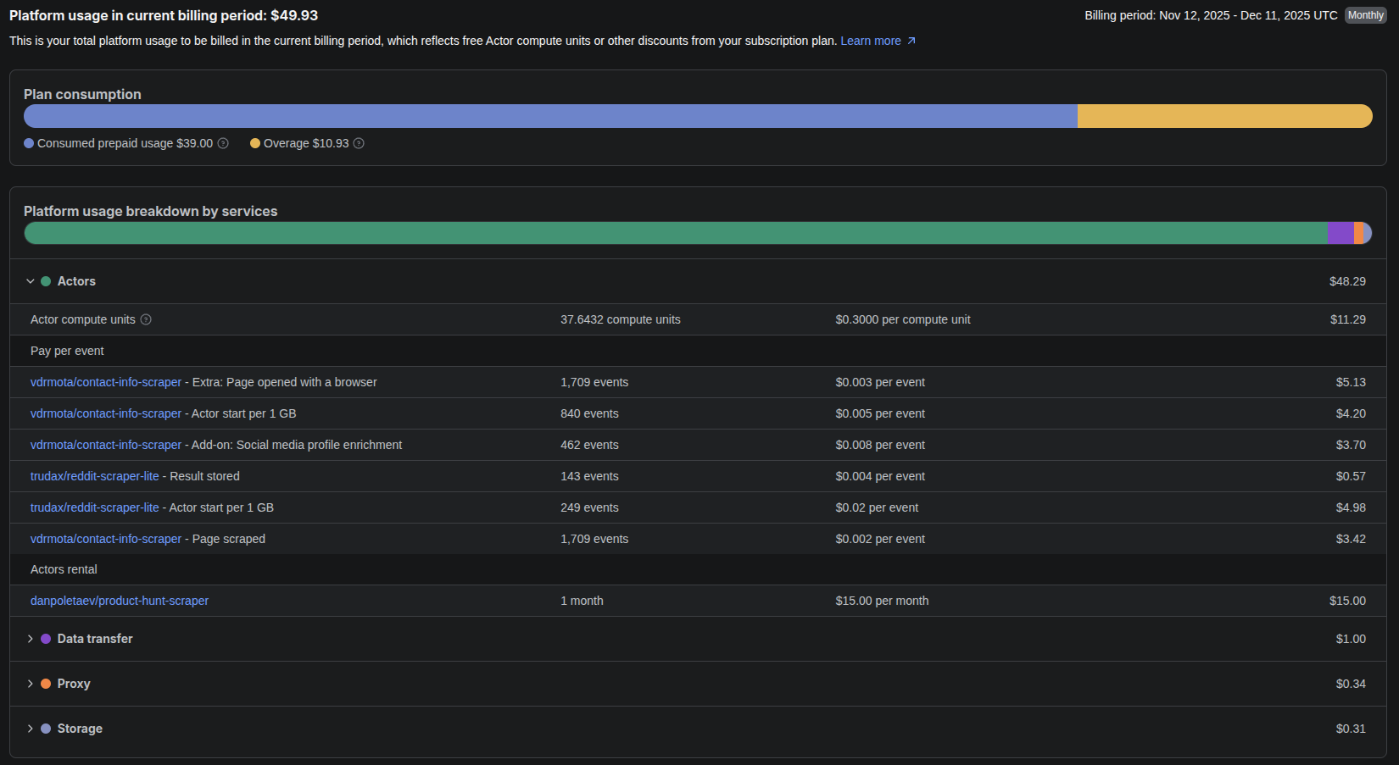
Task: Click the Monthly billing period badge
Action: point(1365,15)
